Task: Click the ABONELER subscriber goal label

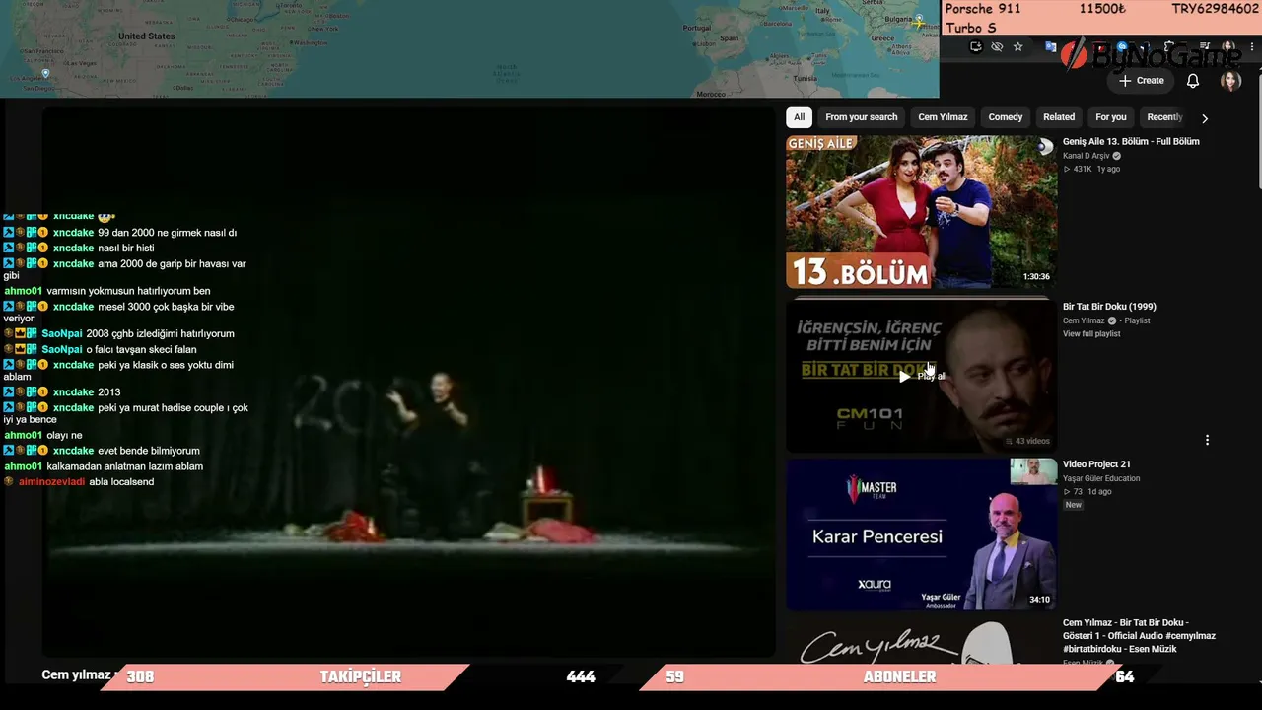Action: [x=899, y=677]
